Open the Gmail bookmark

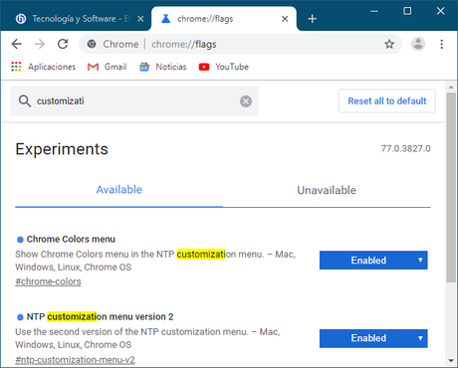(x=107, y=67)
